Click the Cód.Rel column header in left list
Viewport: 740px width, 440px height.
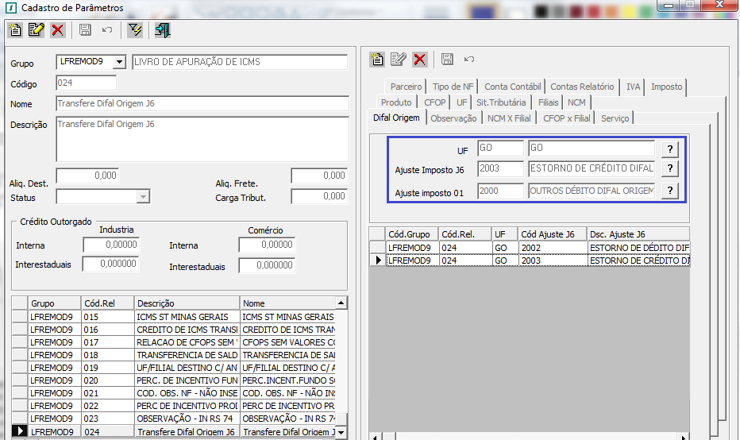[107, 303]
